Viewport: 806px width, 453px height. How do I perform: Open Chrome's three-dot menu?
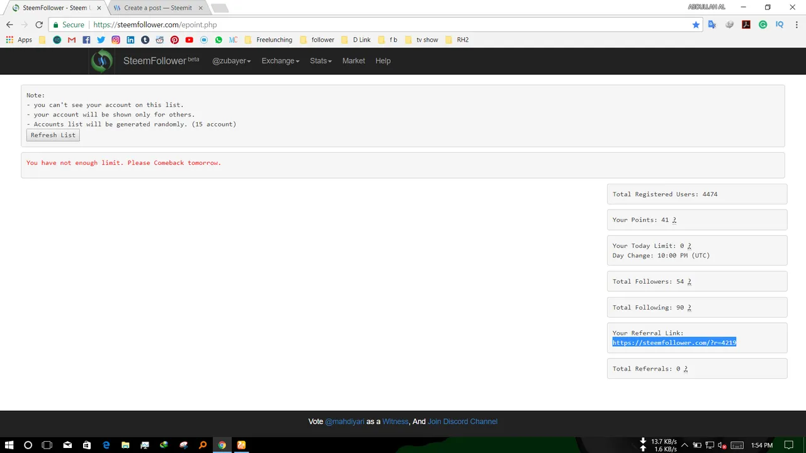[796, 25]
